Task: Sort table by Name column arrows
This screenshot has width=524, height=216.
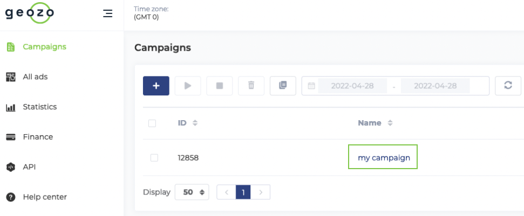Action: [390, 123]
